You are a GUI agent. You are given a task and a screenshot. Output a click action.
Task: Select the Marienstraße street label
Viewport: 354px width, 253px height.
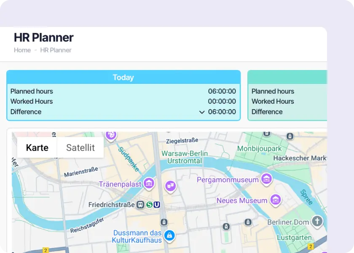81,172
